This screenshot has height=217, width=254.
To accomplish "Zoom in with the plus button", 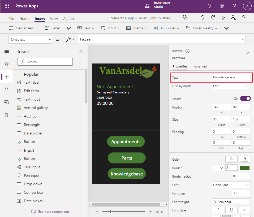I will [150, 212].
